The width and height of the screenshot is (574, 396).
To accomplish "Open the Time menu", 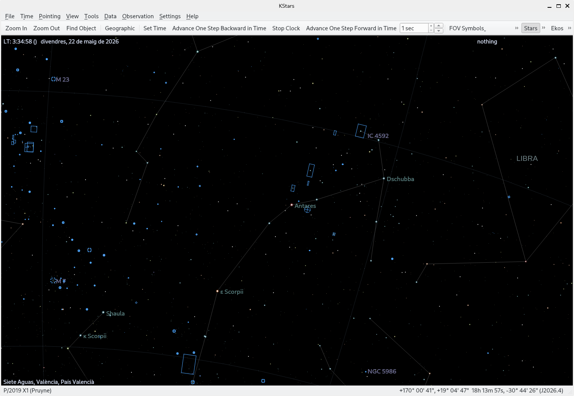I will tap(26, 16).
